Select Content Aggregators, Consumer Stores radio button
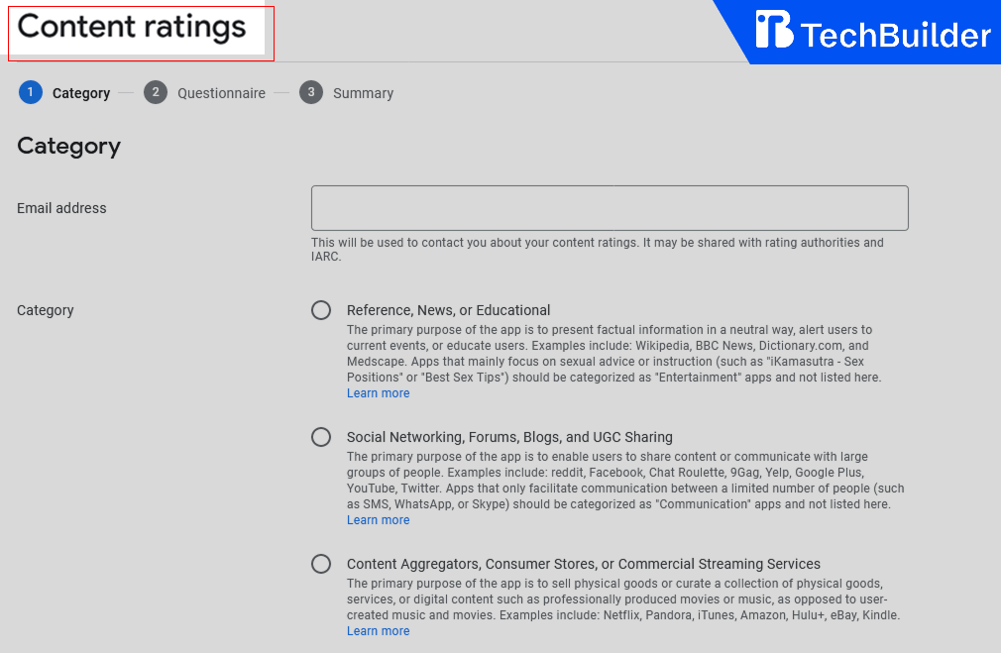 click(321, 564)
